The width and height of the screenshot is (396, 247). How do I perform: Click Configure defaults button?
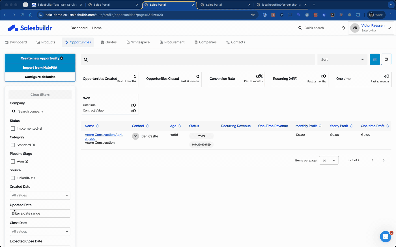[x=40, y=77]
